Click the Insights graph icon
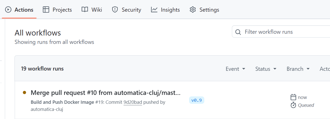330x119 pixels. click(154, 10)
